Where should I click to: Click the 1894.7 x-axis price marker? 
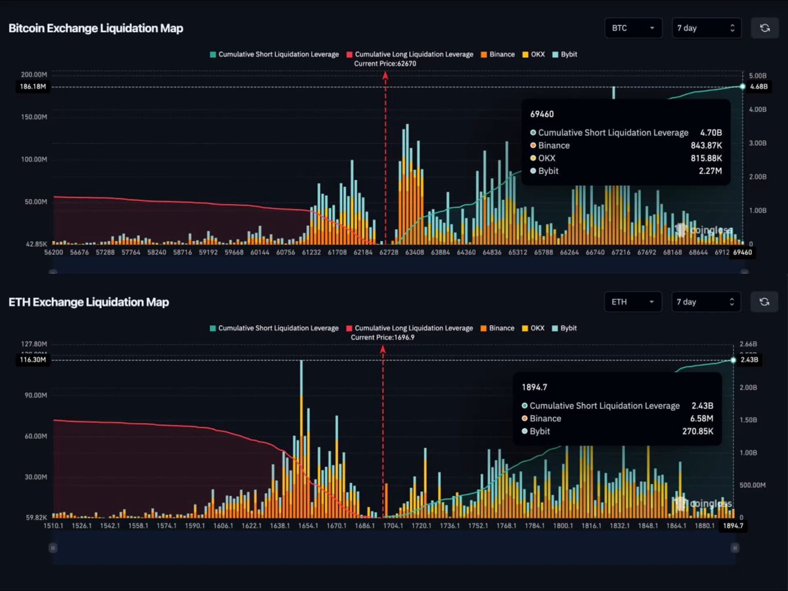[733, 526]
